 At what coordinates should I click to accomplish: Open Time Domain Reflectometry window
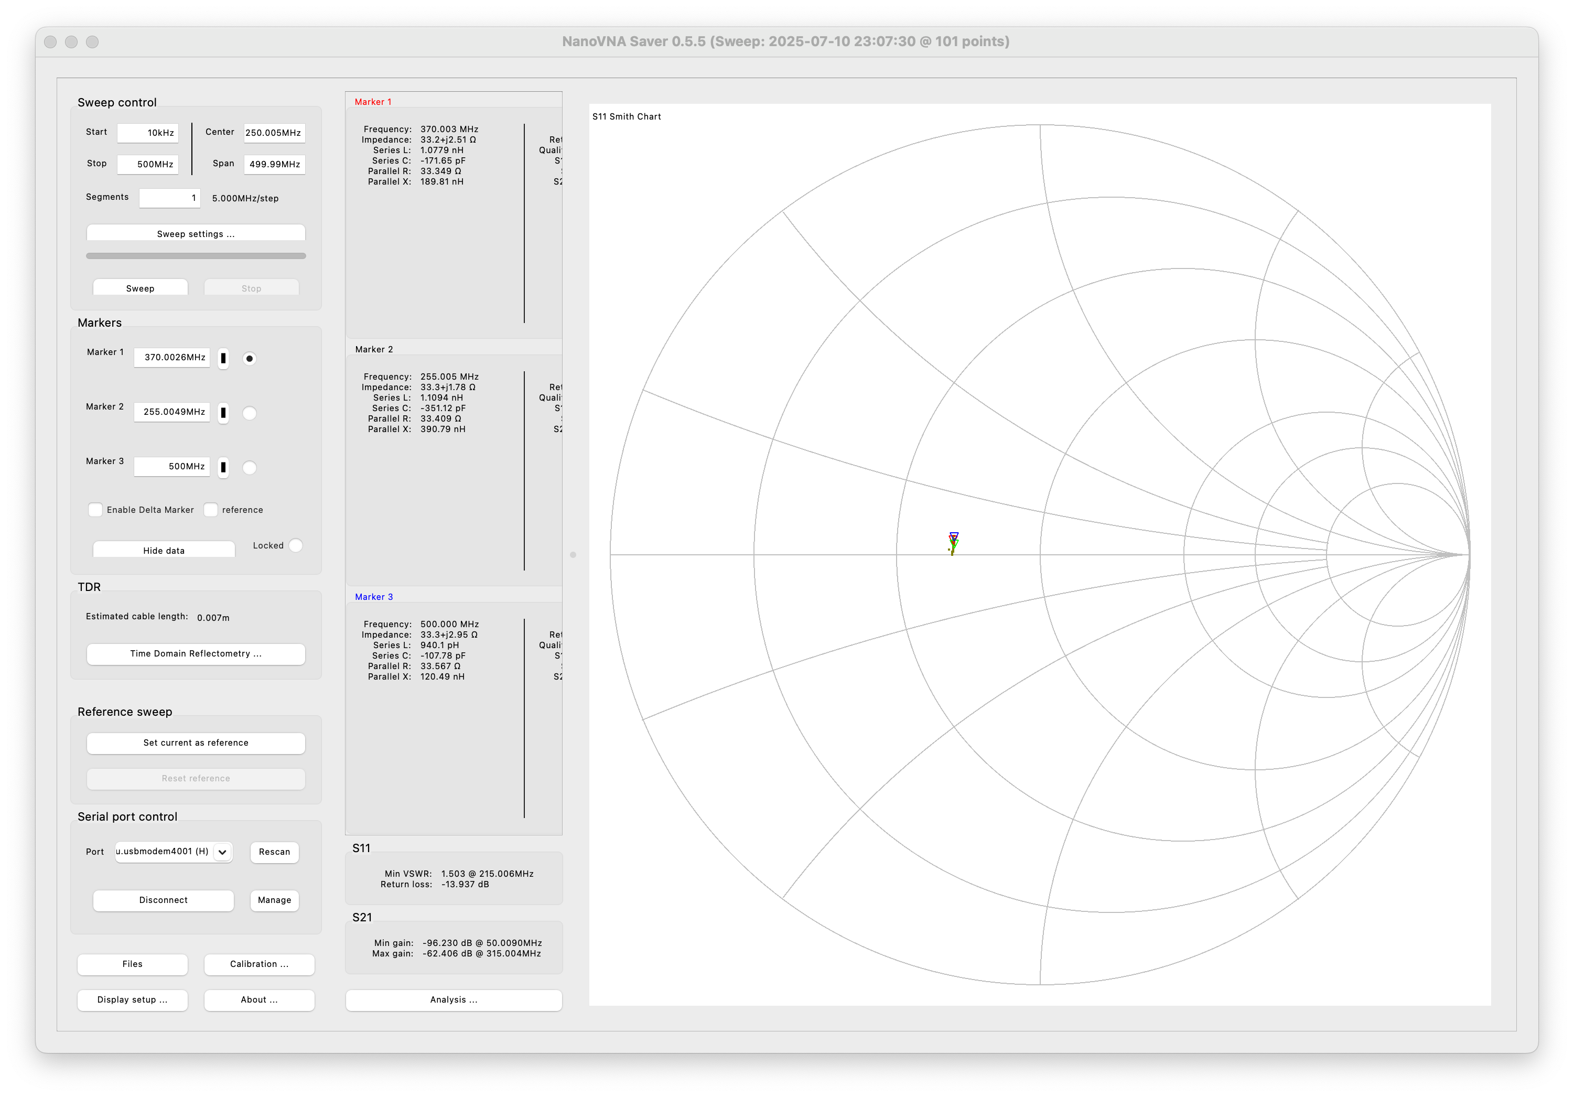(196, 653)
